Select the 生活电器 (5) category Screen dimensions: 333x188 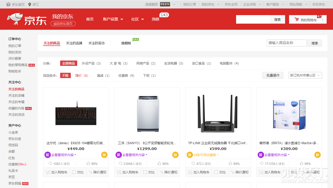174,63
